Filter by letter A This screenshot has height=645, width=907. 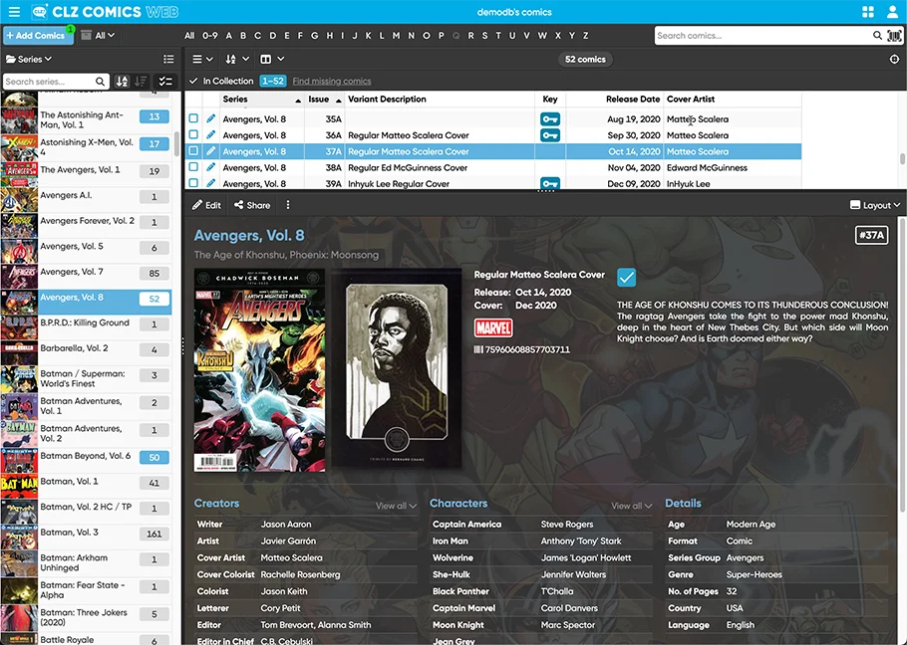tap(229, 35)
